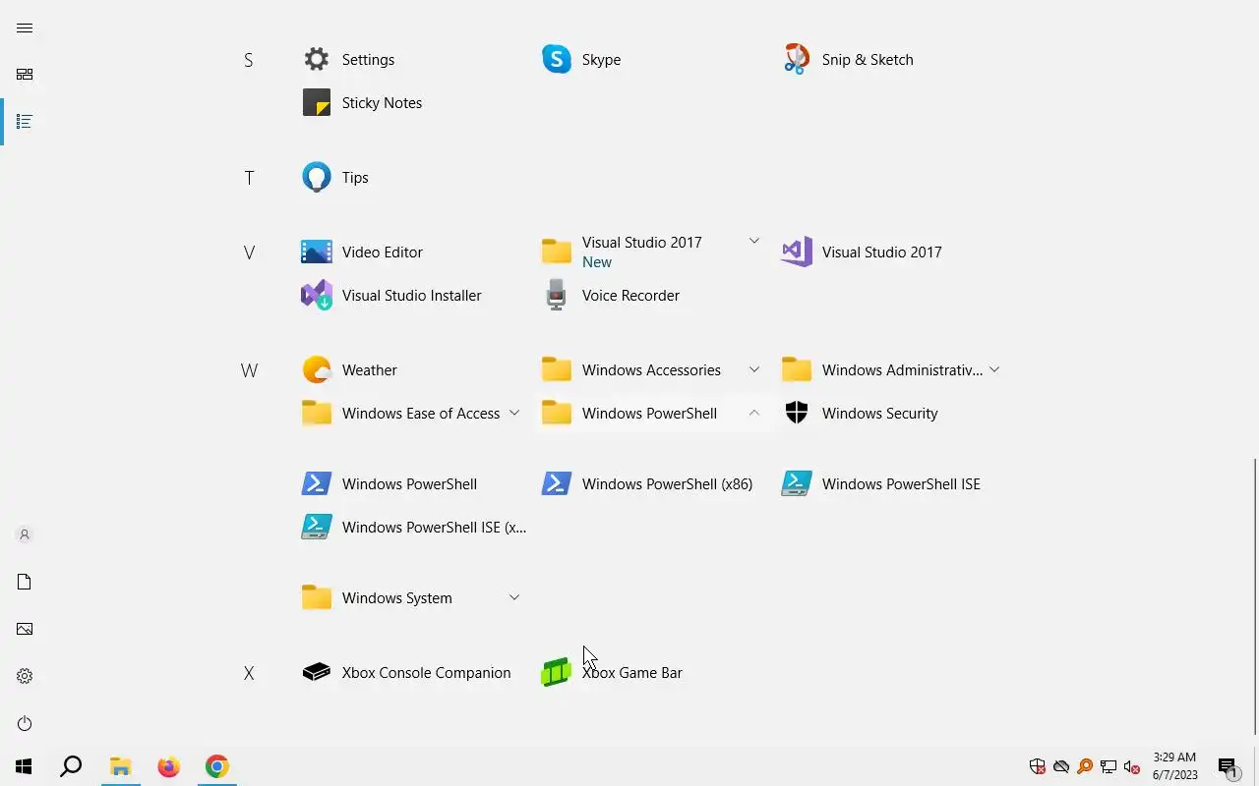Click the Windows Start button
Screen dimensions: 1259x786
(x=24, y=766)
